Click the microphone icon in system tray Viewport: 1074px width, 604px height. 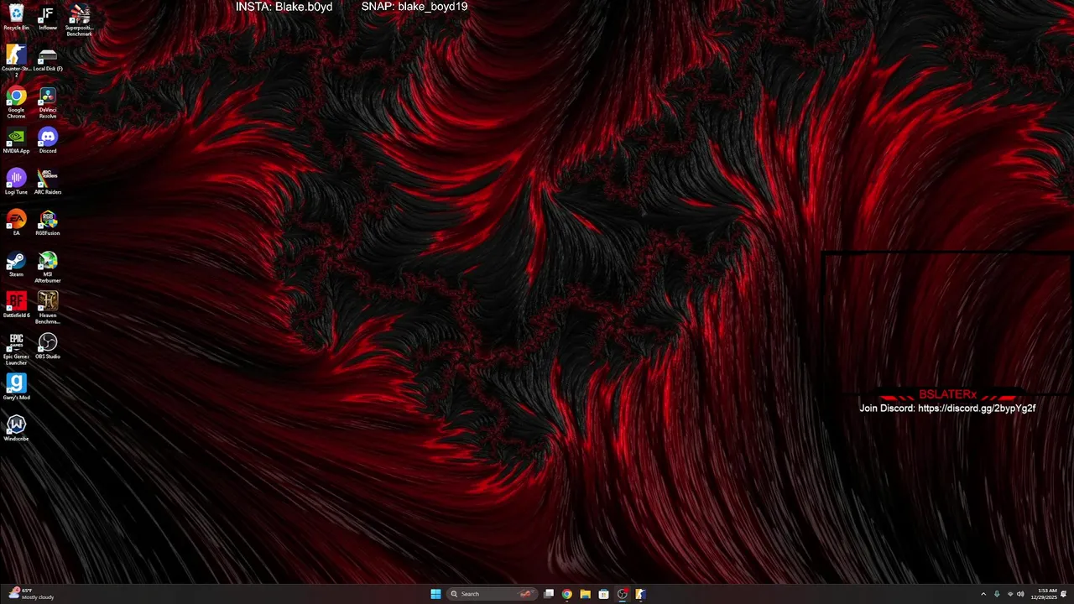[997, 594]
